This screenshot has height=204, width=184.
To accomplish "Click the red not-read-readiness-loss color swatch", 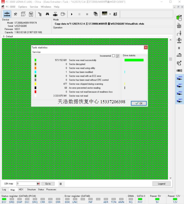I will click(x=35, y=92).
